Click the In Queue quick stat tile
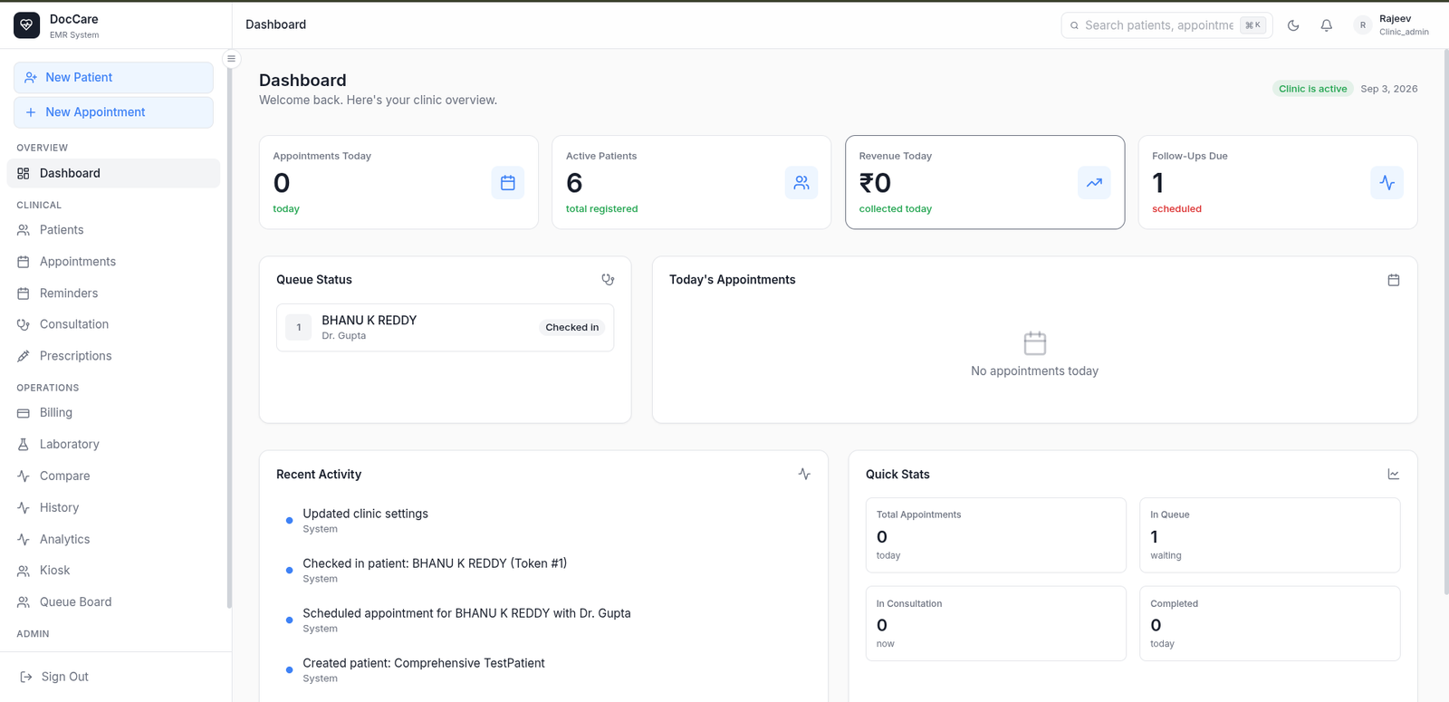This screenshot has width=1449, height=702. pos(1270,535)
